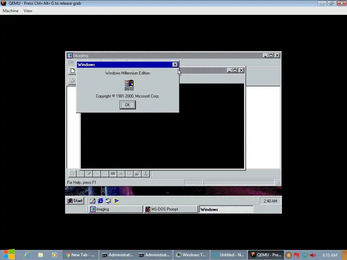Minimize the Imaging application window
The height and width of the screenshot is (260, 347).
click(265, 56)
